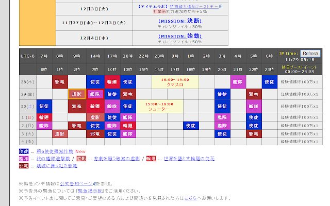Open the 世界を堕とす輪廻の徒花 legend link
This screenshot has height=206, width=330.
(189, 159)
